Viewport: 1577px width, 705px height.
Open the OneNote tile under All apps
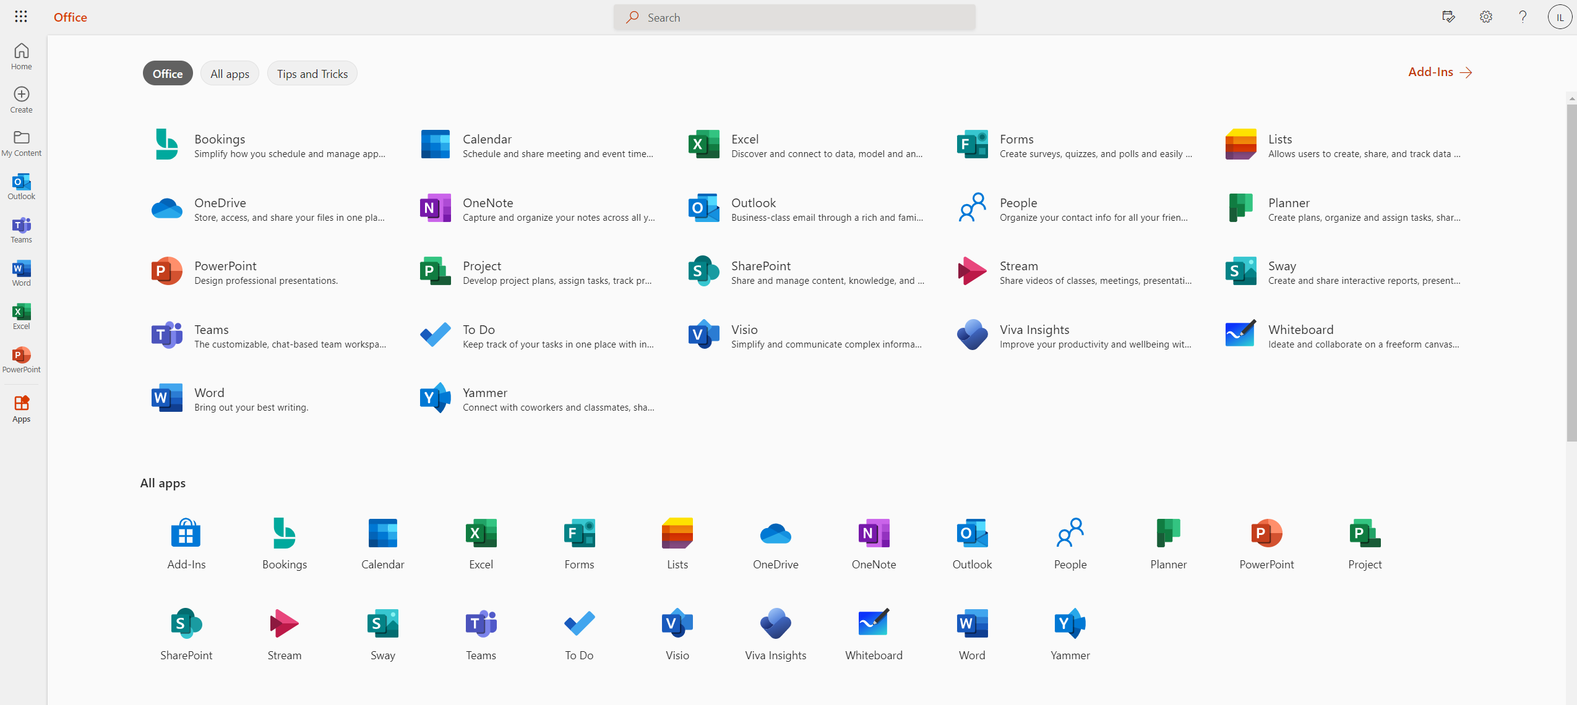874,544
